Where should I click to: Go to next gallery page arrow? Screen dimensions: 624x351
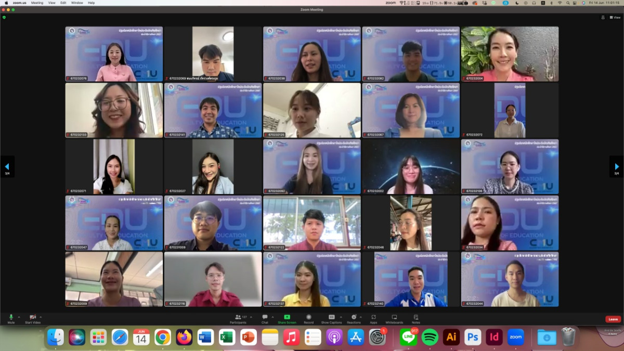(x=617, y=166)
